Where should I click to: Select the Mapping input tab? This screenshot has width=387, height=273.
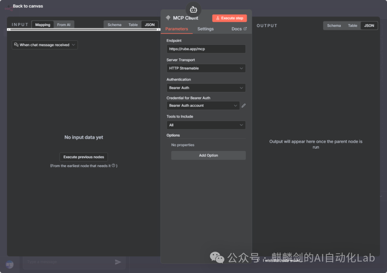click(x=43, y=25)
